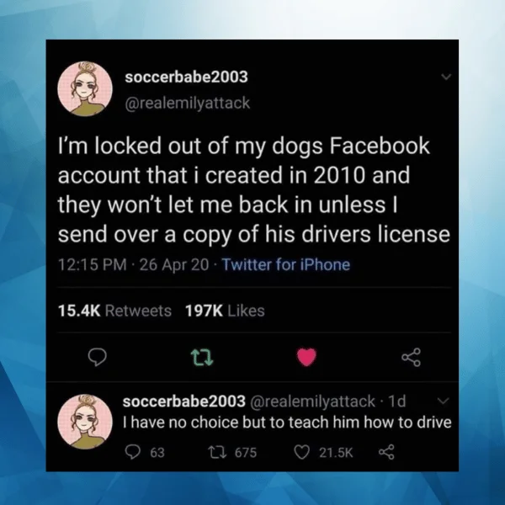Unlike the main tweet with pink heart

click(x=306, y=357)
